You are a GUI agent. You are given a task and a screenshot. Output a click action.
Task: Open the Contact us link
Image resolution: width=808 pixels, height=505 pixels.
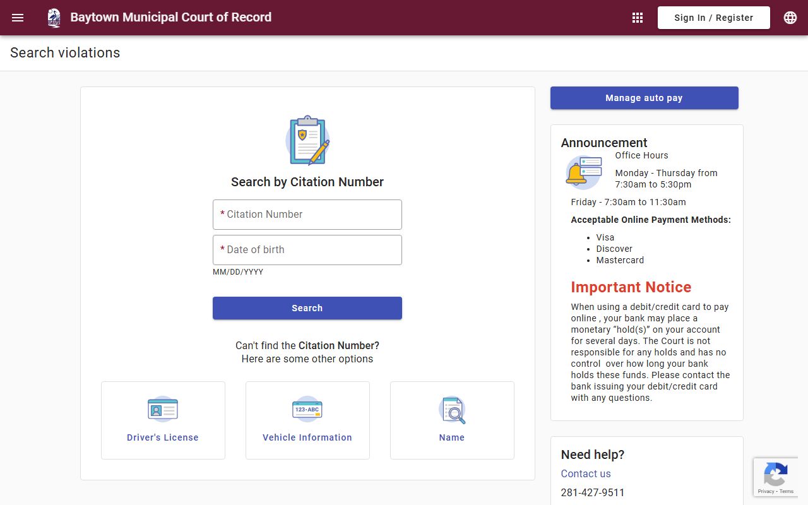[586, 473]
